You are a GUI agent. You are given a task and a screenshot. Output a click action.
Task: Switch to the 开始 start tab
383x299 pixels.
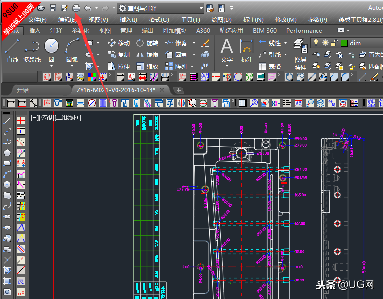coord(23,90)
